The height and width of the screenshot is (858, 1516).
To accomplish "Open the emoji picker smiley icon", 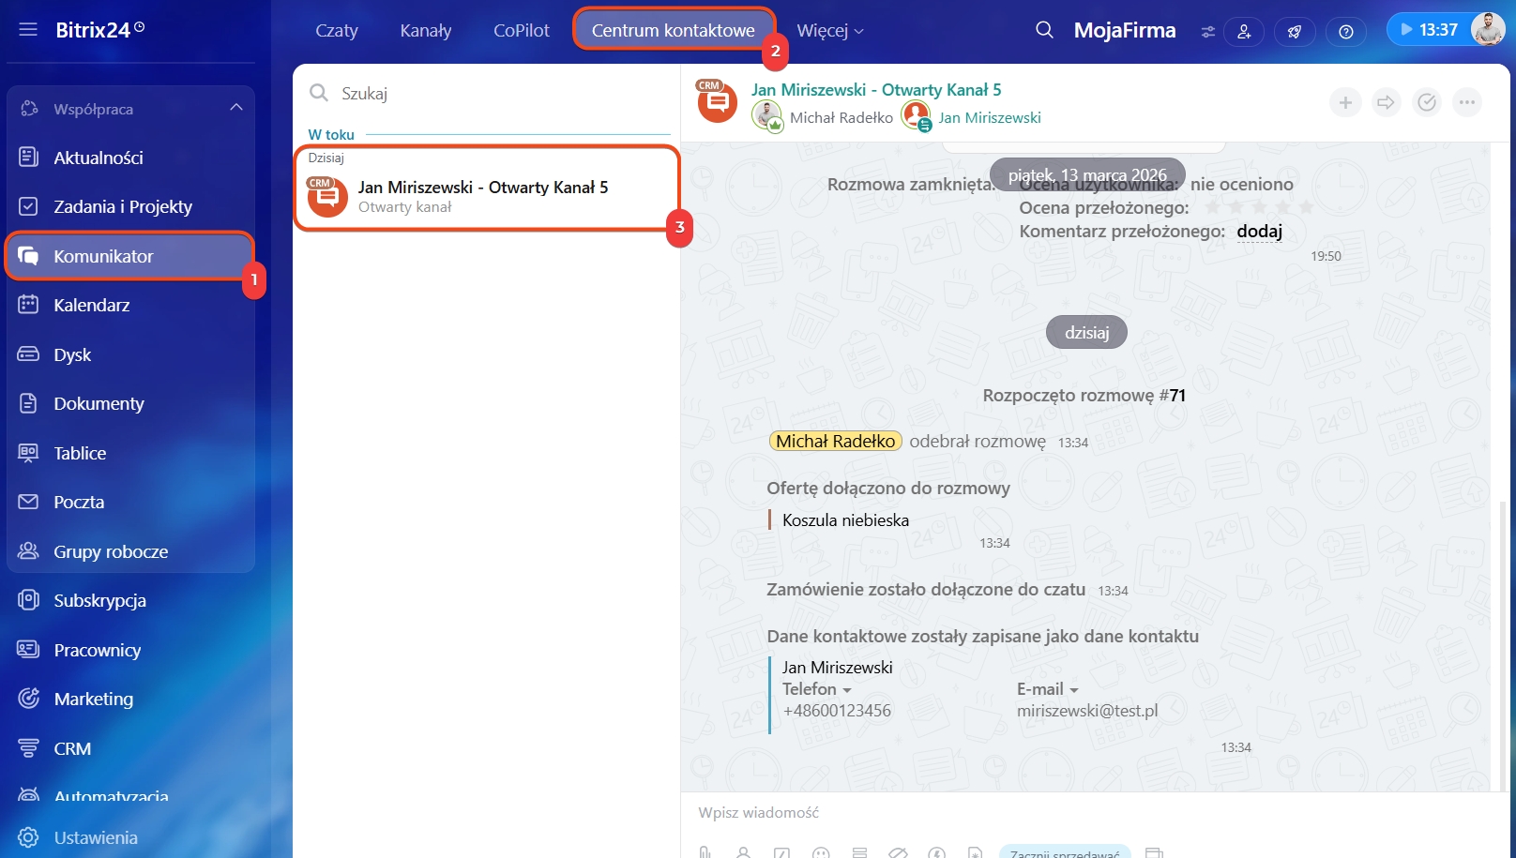I will (x=821, y=852).
